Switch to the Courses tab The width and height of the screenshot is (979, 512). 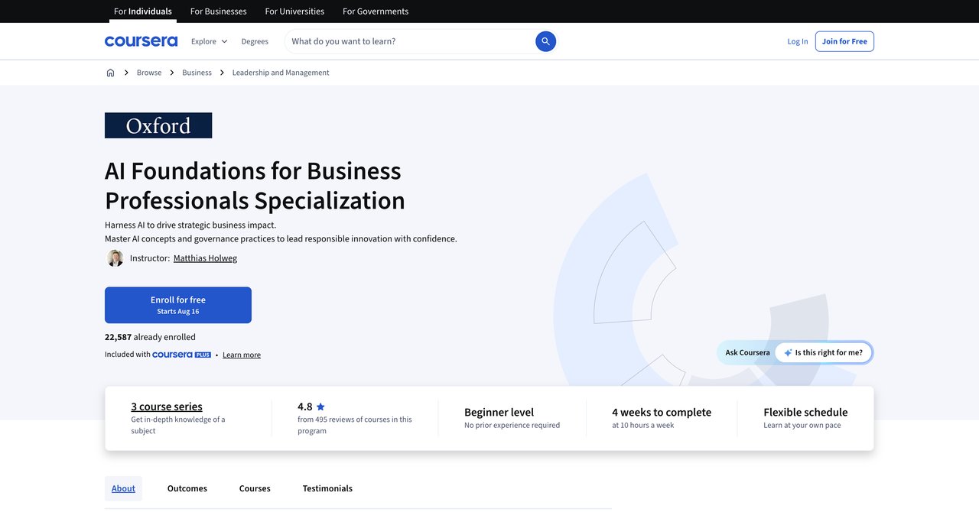255,488
